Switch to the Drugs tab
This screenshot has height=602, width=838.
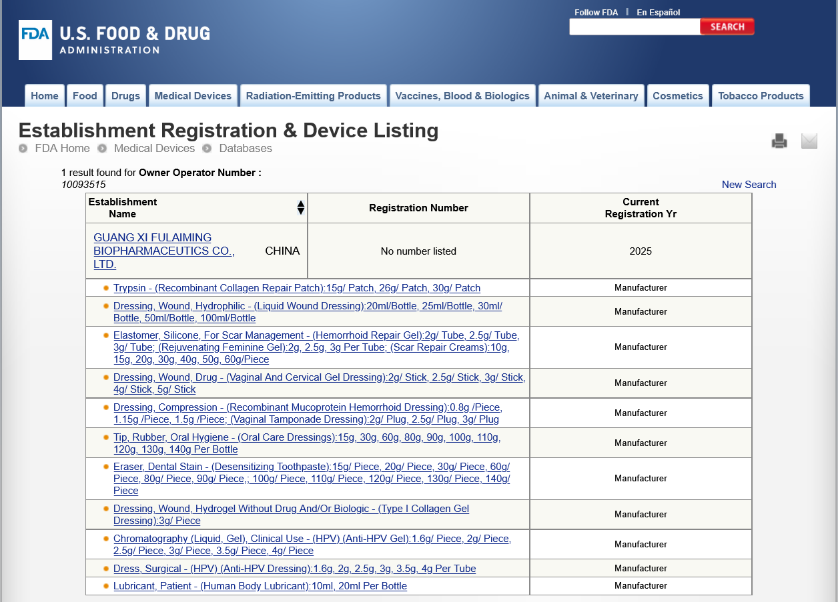pyautogui.click(x=125, y=96)
